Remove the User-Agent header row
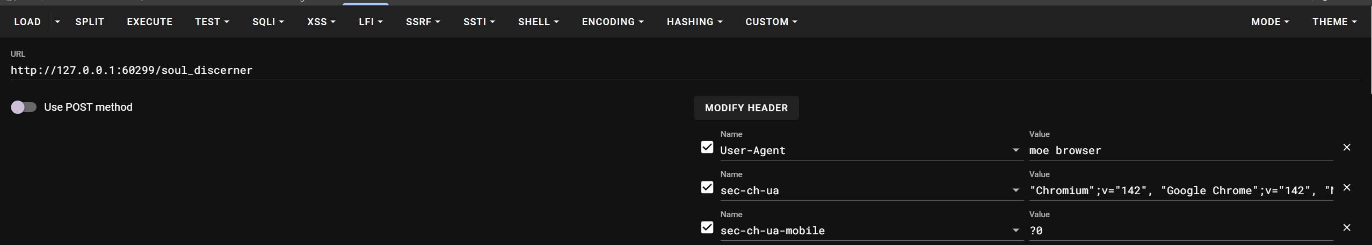The height and width of the screenshot is (245, 1372). 1346,148
